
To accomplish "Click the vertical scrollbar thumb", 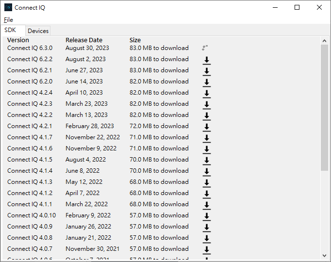I will (x=325, y=108).
